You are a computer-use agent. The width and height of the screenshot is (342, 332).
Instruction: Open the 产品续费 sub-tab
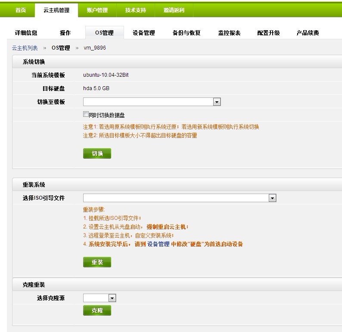[308, 33]
